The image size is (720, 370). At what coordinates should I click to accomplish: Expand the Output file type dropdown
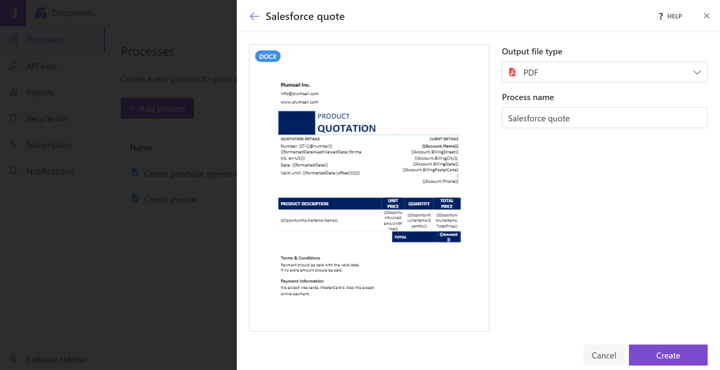[x=697, y=72]
